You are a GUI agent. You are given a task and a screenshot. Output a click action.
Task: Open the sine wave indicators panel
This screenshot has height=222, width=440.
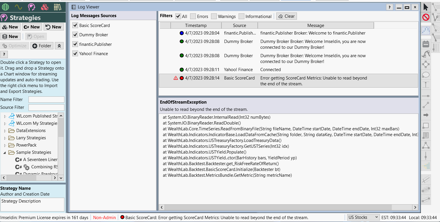click(19, 7)
